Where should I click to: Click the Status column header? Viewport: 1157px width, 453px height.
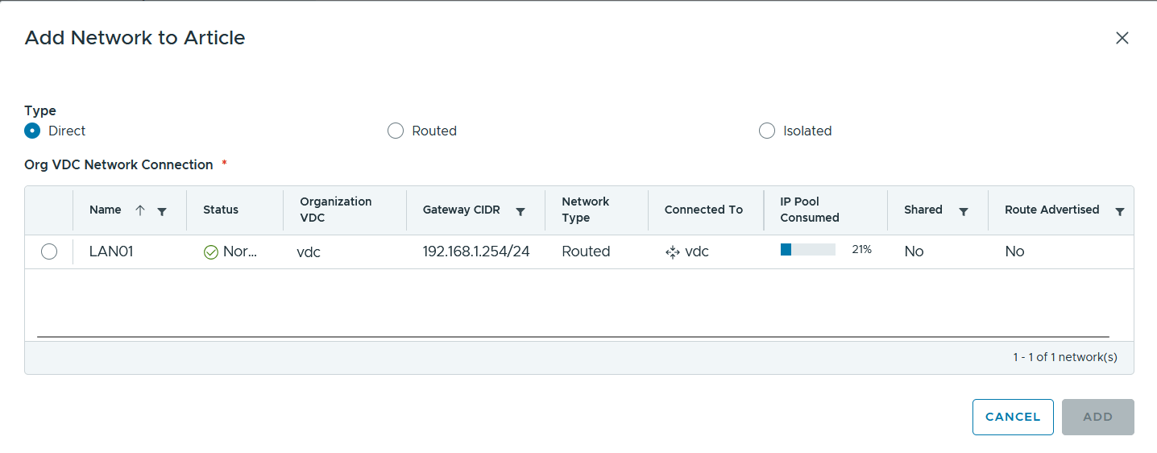pyautogui.click(x=221, y=210)
